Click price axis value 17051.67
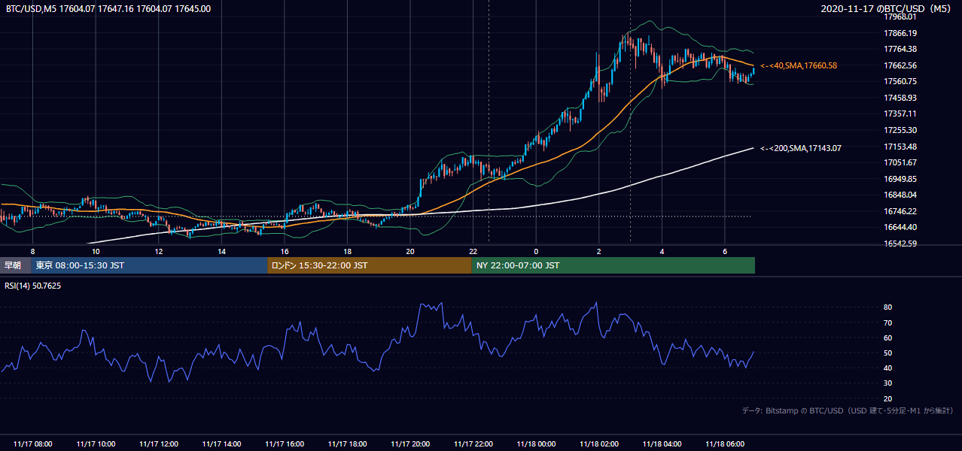Screen dimensions: 962x451 [900, 162]
